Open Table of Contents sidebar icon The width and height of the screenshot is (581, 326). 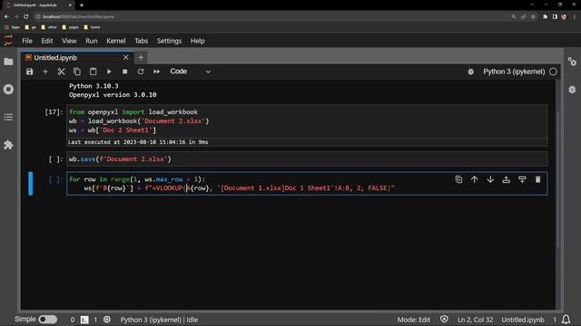point(8,117)
